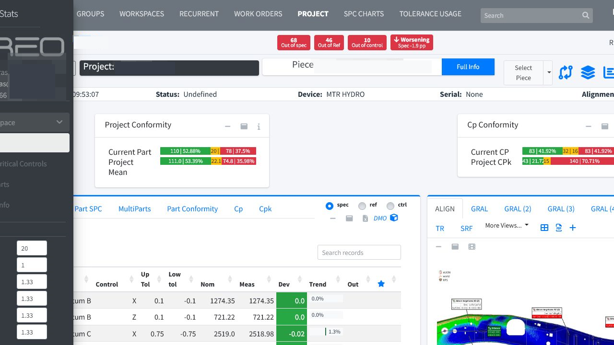Select the ref radio button
The width and height of the screenshot is (614, 345).
point(362,206)
